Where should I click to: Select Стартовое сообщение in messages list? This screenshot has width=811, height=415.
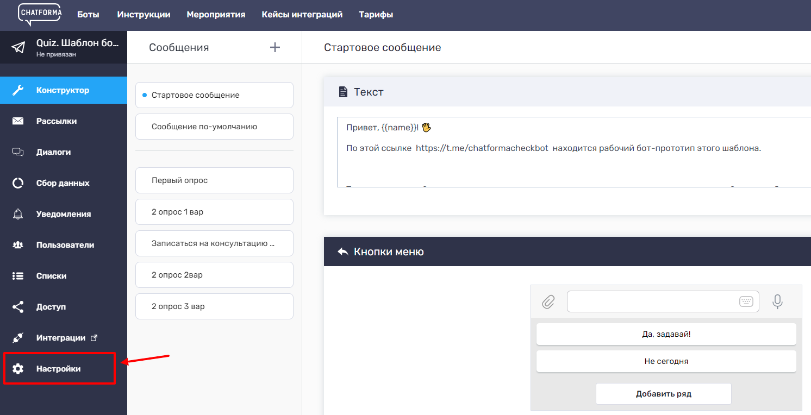point(214,95)
